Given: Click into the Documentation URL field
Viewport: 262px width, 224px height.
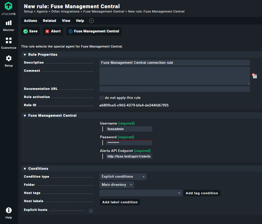Looking at the screenshot, I should pos(175,89).
